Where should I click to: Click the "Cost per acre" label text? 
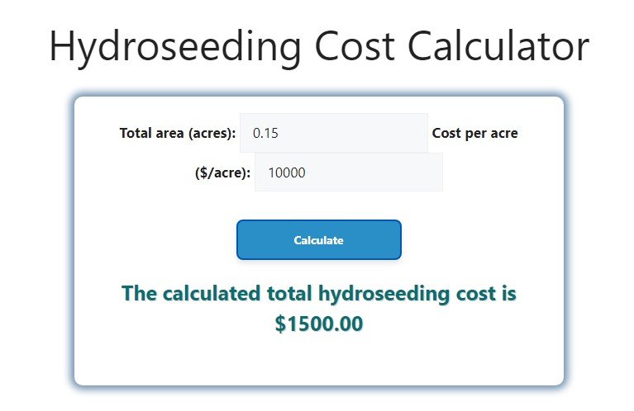click(x=475, y=133)
